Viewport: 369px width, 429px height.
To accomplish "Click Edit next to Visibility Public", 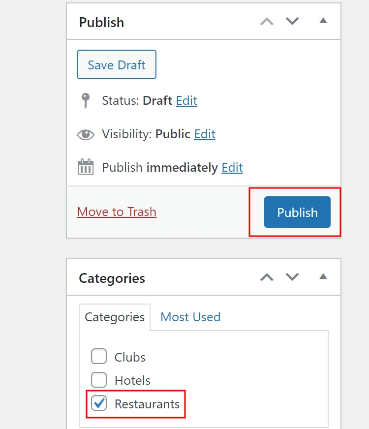I will [205, 134].
